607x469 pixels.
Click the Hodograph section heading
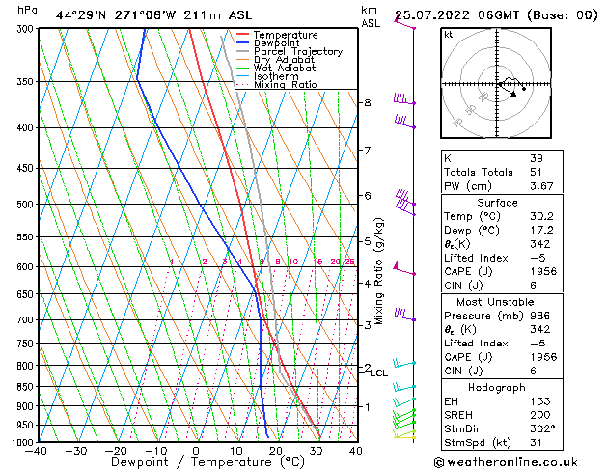[x=497, y=388]
